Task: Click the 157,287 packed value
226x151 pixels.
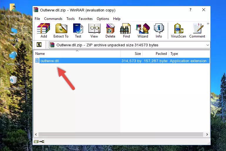Action: click(x=156, y=61)
